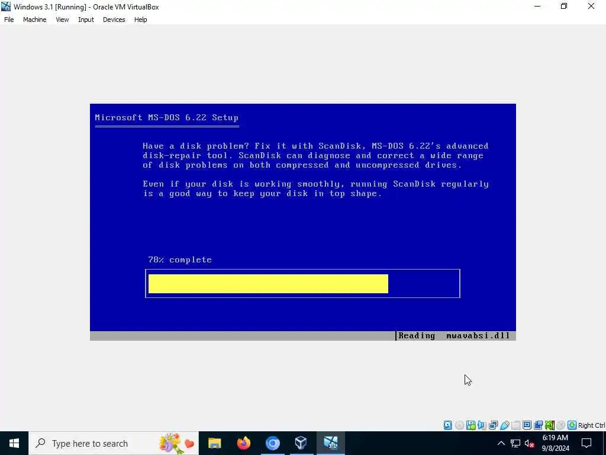Open the View menu
Viewport: 606px width, 455px height.
62,20
